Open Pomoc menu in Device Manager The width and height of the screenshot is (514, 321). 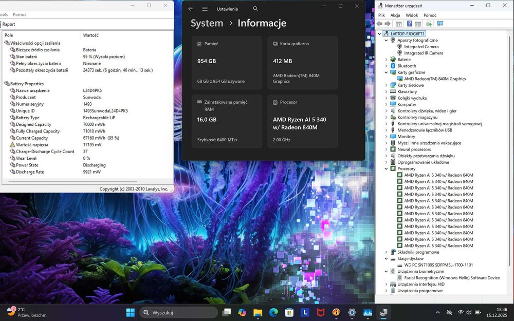click(430, 15)
